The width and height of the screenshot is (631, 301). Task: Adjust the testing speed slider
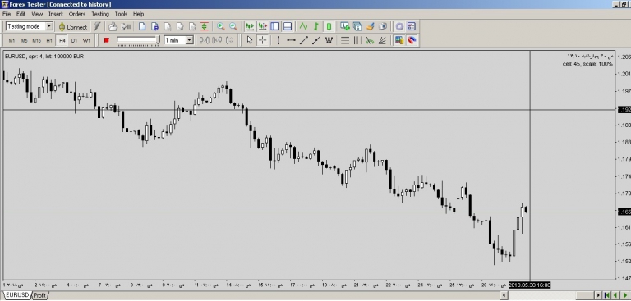coord(138,40)
